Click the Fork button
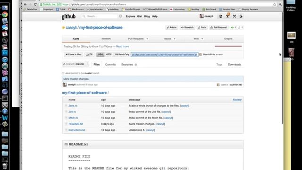Screen dimensions: 302x170 [202, 27]
